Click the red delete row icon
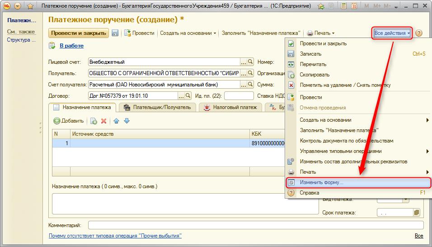 tap(103, 121)
